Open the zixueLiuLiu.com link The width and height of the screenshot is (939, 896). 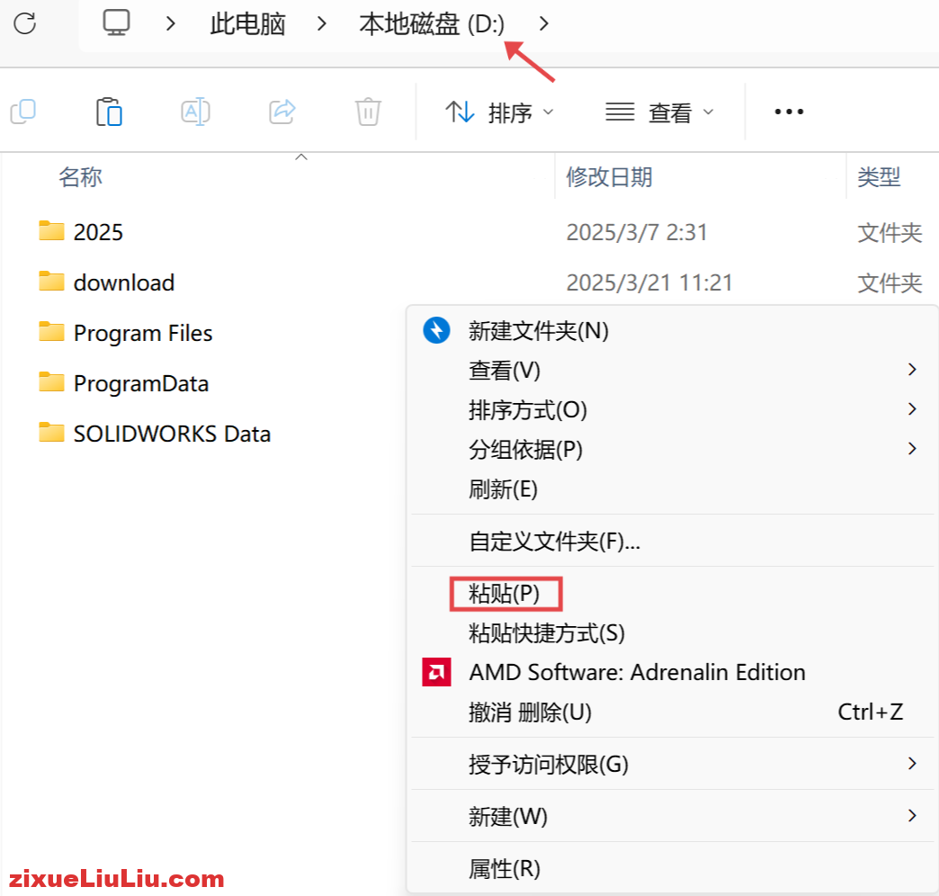click(x=112, y=879)
